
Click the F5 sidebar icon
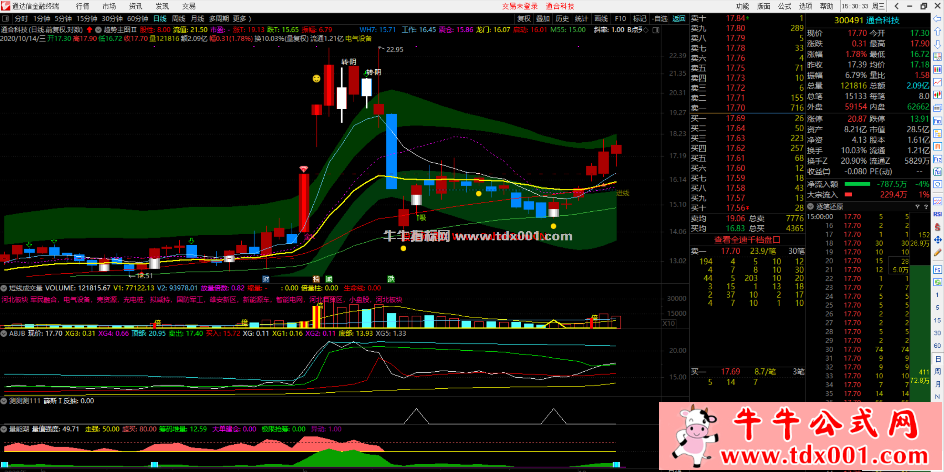pos(937,270)
